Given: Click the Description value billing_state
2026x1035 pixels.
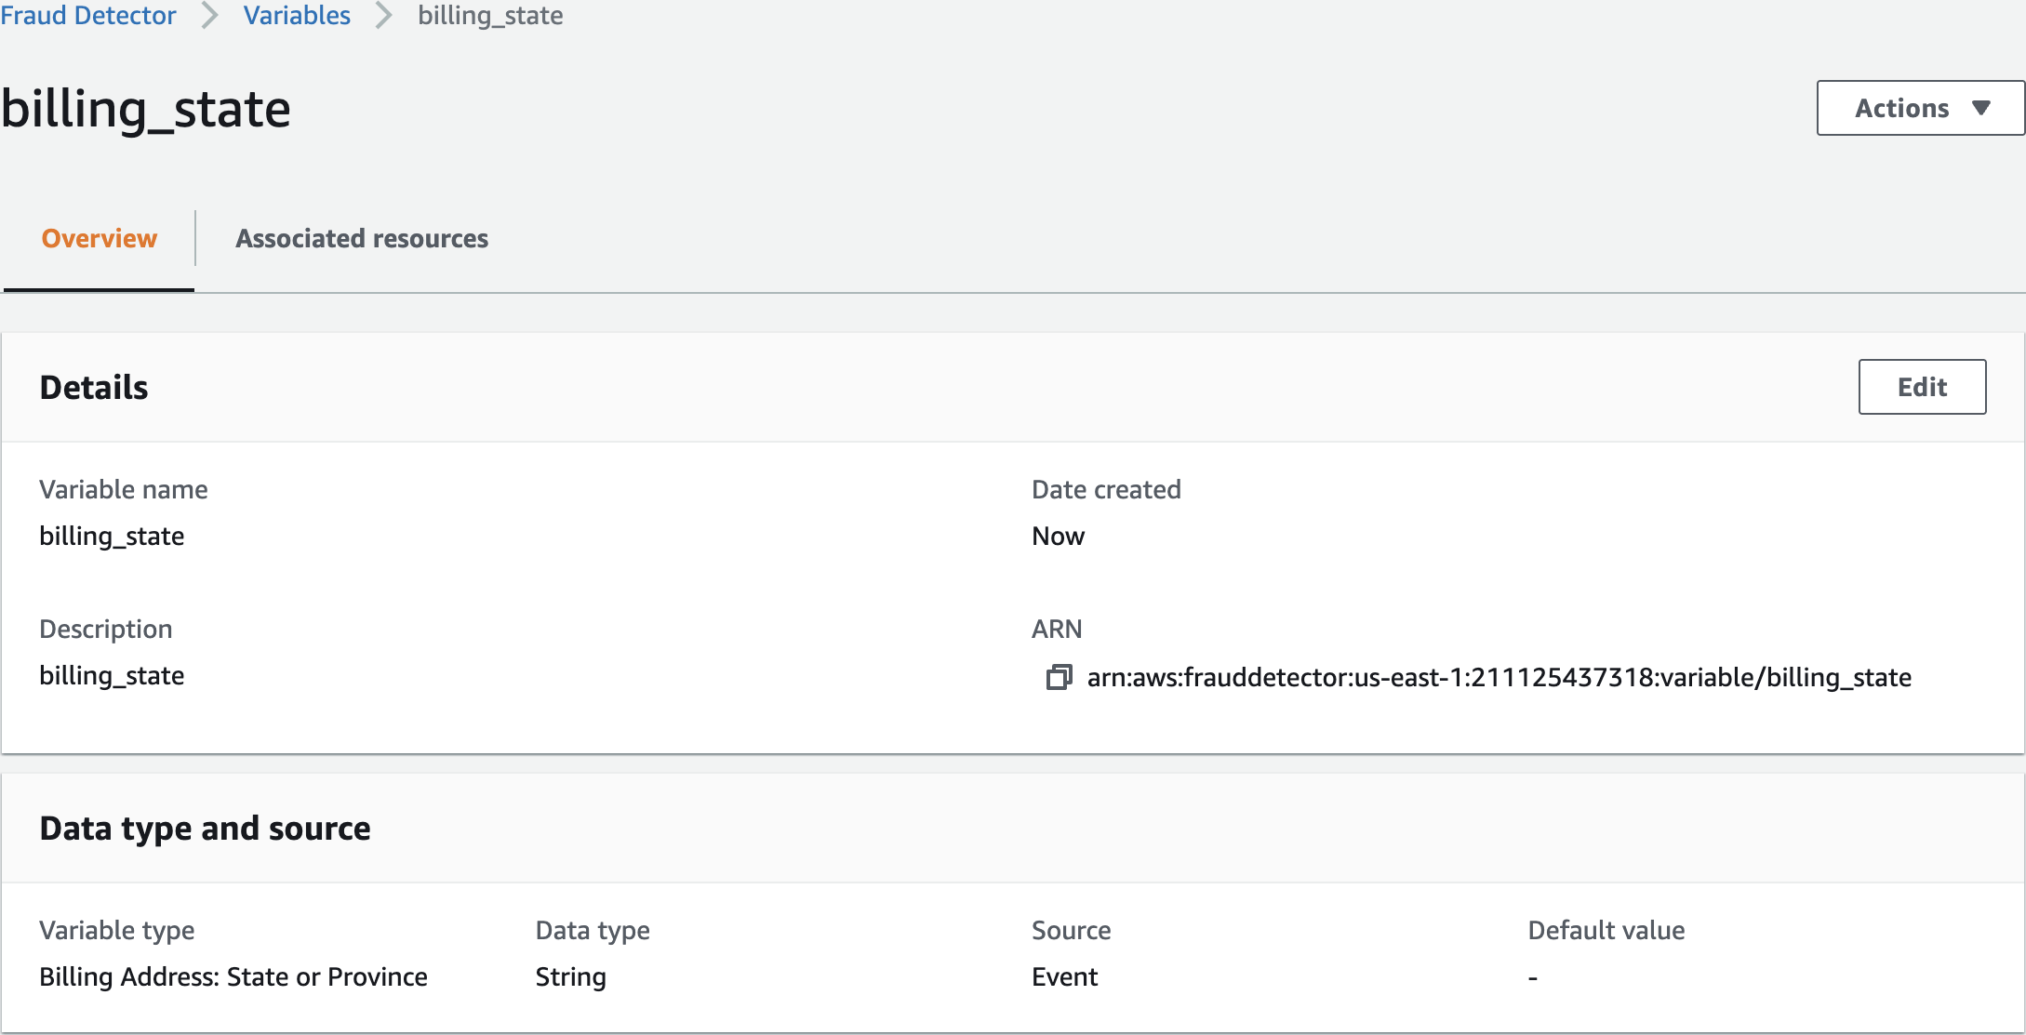Looking at the screenshot, I should tap(112, 675).
